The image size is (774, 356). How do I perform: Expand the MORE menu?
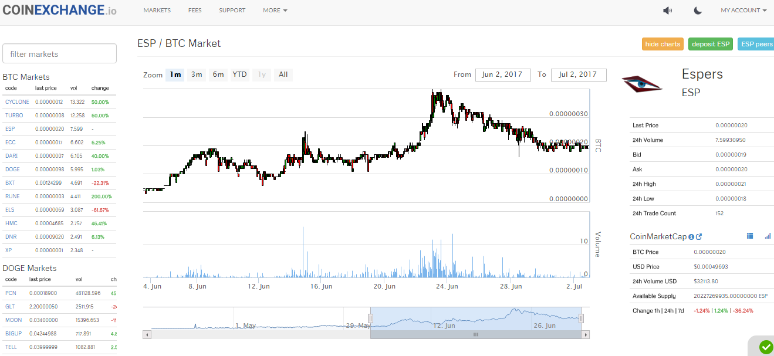275,11
